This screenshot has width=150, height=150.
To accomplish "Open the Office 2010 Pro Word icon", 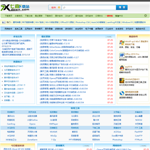I will pos(122,55).
